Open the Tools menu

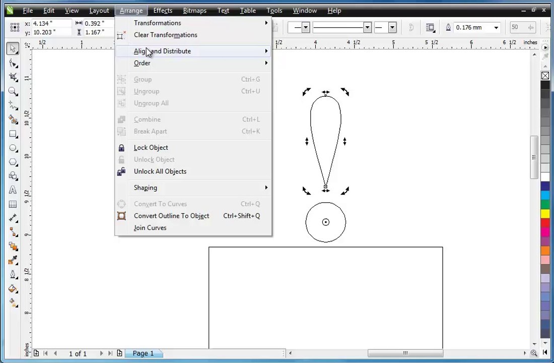pos(274,11)
